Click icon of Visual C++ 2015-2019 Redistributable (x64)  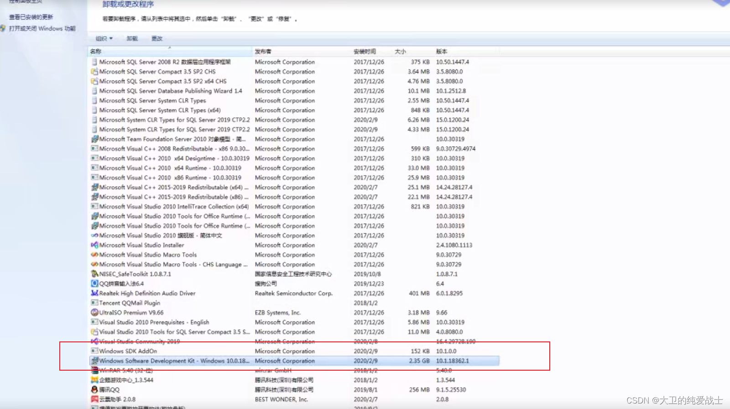(94, 187)
